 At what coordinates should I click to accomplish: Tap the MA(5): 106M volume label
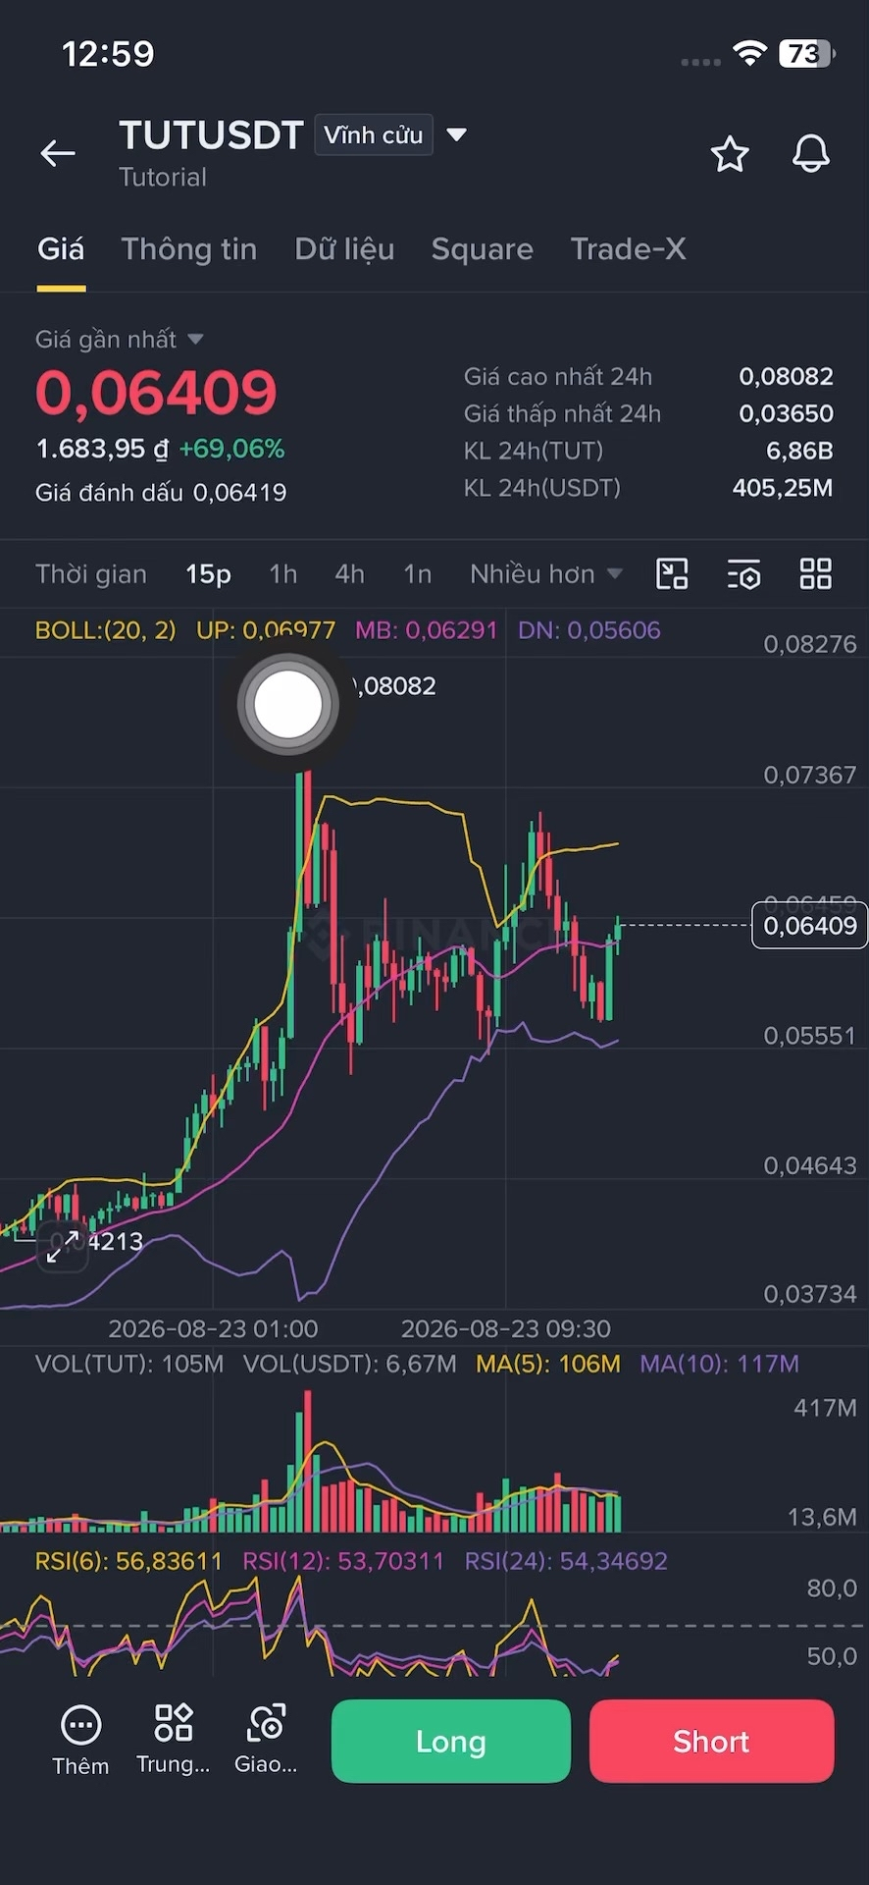548,1364
